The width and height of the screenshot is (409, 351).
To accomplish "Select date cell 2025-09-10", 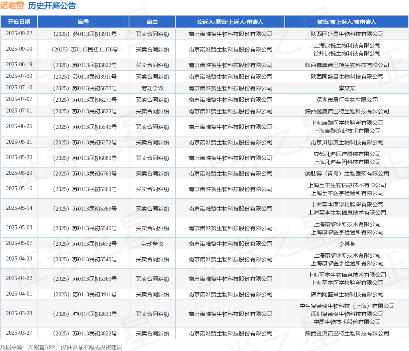I will (19, 49).
